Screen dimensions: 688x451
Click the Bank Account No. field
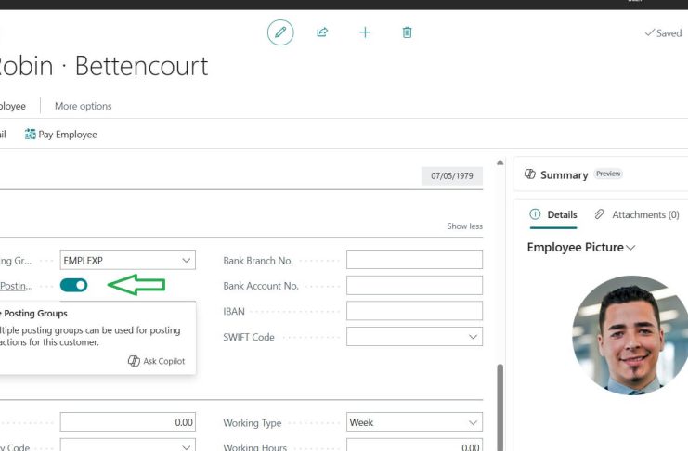click(414, 285)
